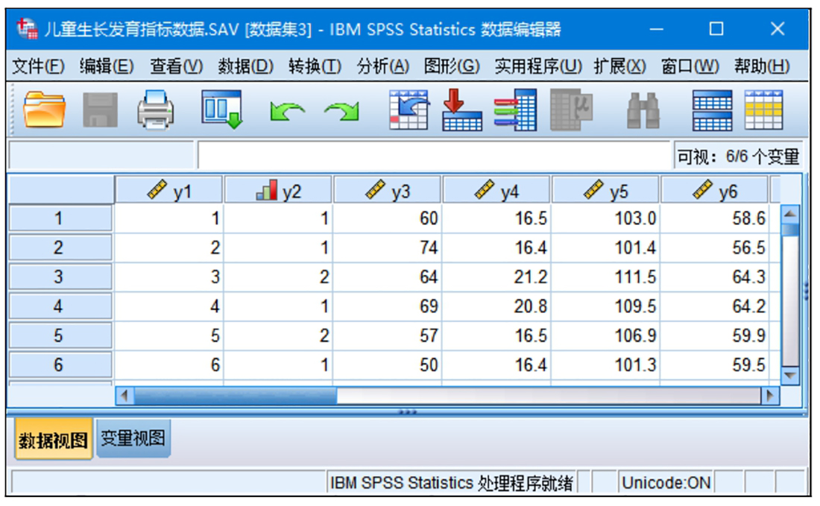Open the 分析(A) menu
820x506 pixels.
click(x=382, y=66)
